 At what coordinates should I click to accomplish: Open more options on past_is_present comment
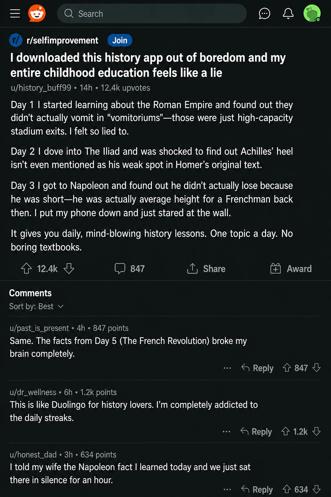click(227, 368)
